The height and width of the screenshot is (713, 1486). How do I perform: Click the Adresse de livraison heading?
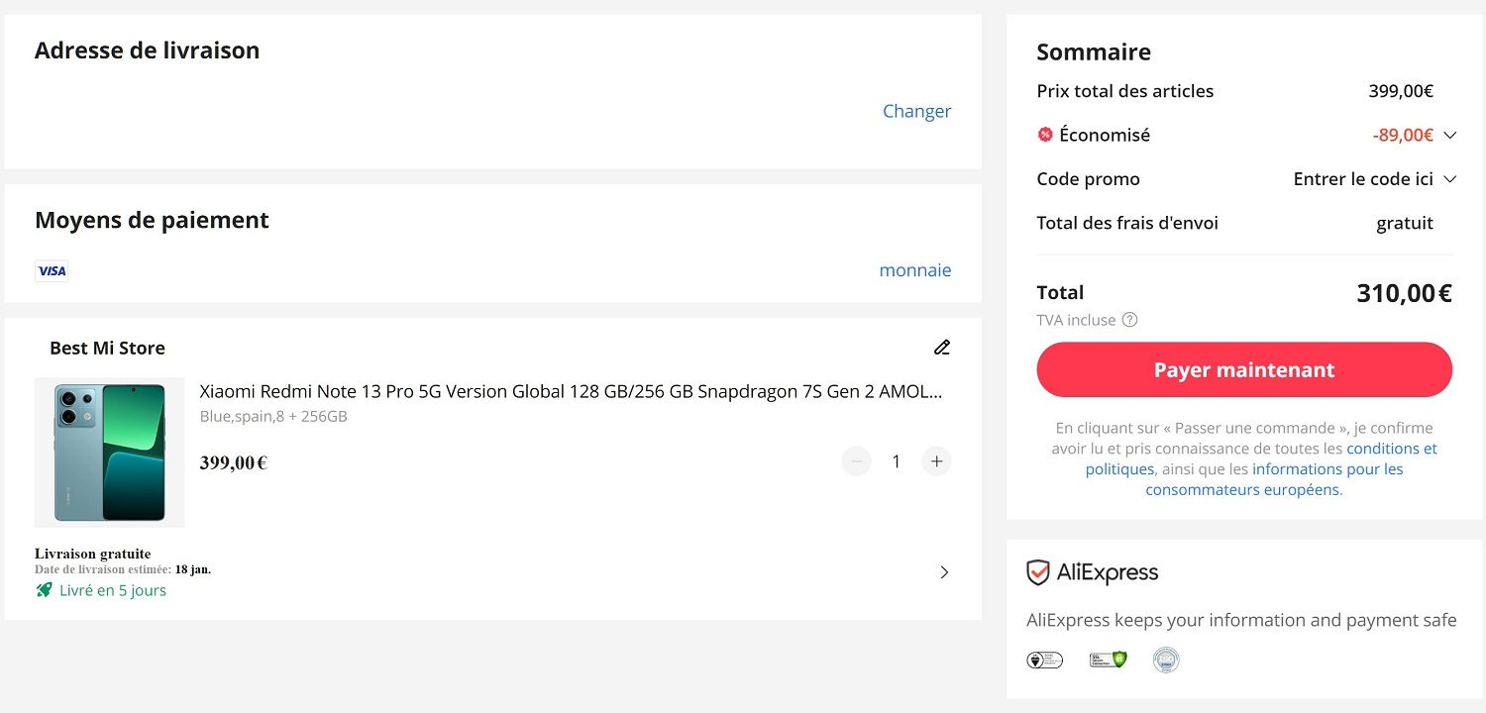tap(147, 51)
